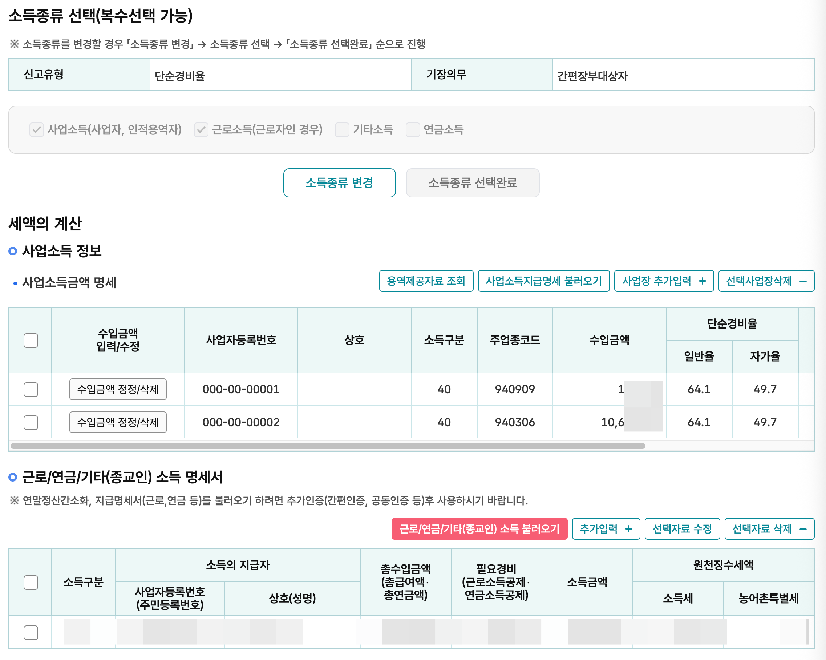Toggle 연금소득 income type checkbox
826x660 pixels.
pos(413,129)
